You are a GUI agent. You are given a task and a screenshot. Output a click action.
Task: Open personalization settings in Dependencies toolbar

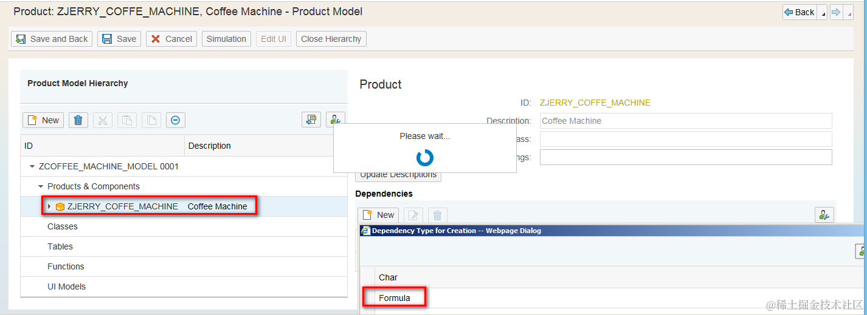824,215
